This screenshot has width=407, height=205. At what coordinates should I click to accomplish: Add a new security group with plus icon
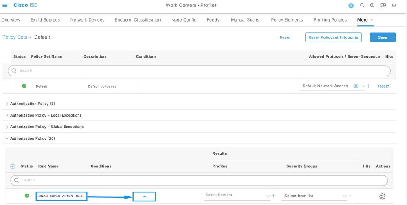[x=350, y=196]
